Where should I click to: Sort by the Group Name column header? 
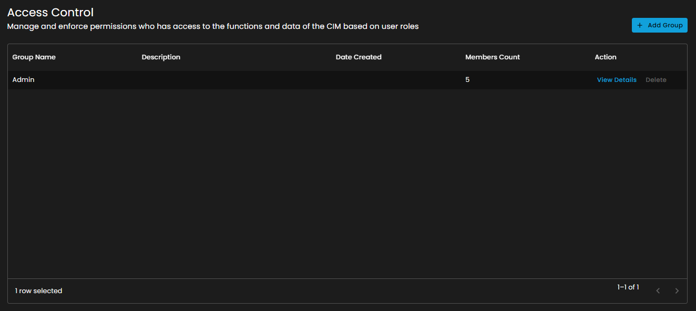click(34, 57)
